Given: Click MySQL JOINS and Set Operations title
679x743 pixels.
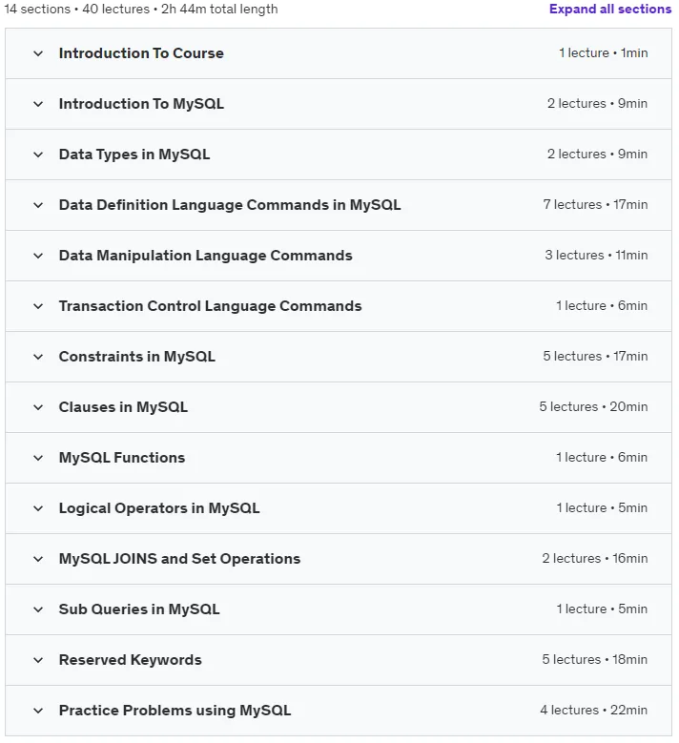Looking at the screenshot, I should pos(179,559).
